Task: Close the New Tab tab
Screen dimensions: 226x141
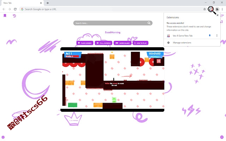Action: (x=41, y=3)
